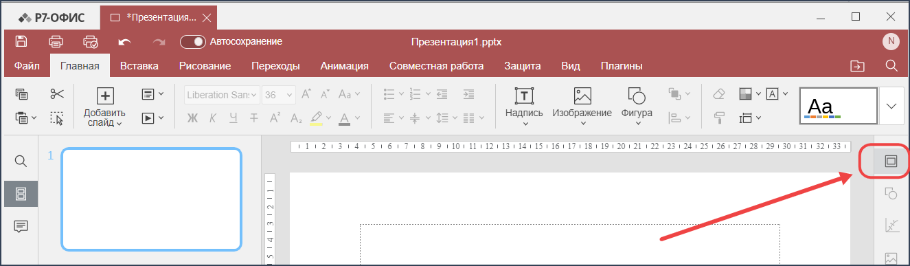
Task: Toggle subscript formatting
Action: coord(295,118)
